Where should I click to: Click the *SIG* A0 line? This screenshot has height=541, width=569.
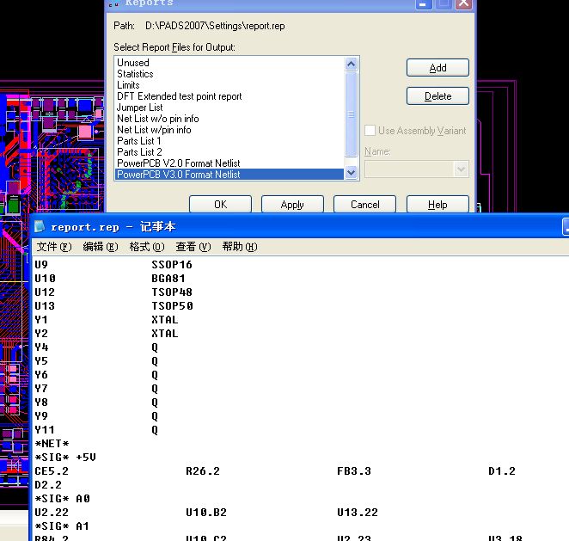point(63,499)
